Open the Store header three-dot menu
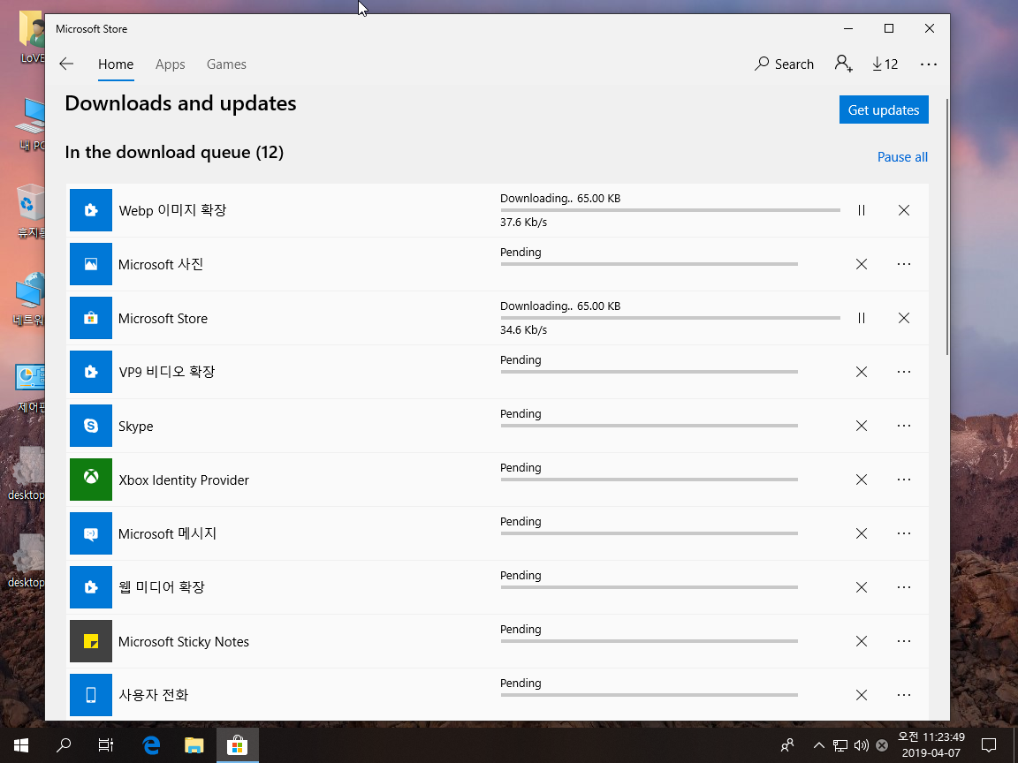The width and height of the screenshot is (1018, 763). (929, 64)
